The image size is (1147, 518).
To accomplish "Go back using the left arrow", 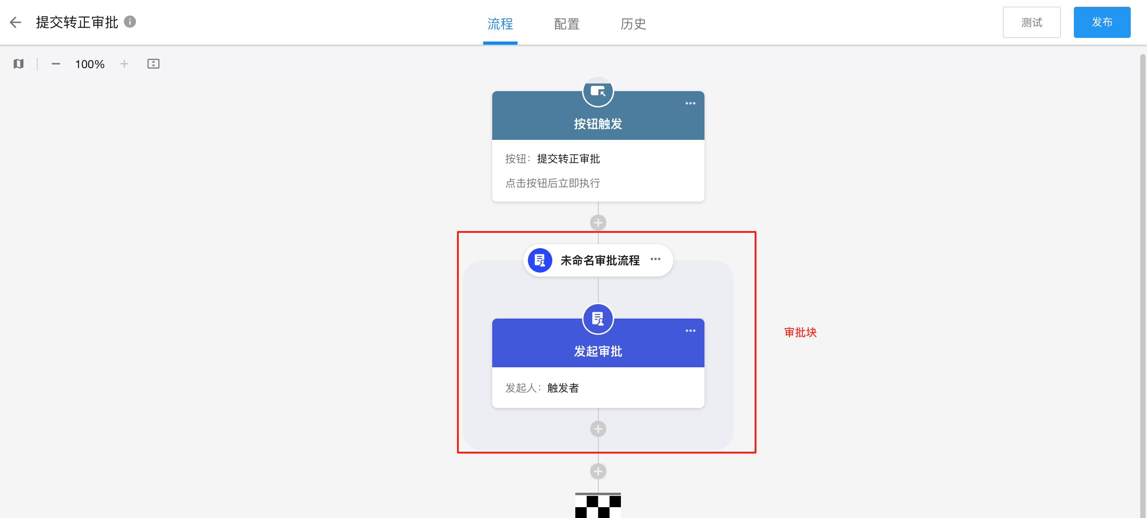I will click(x=16, y=22).
